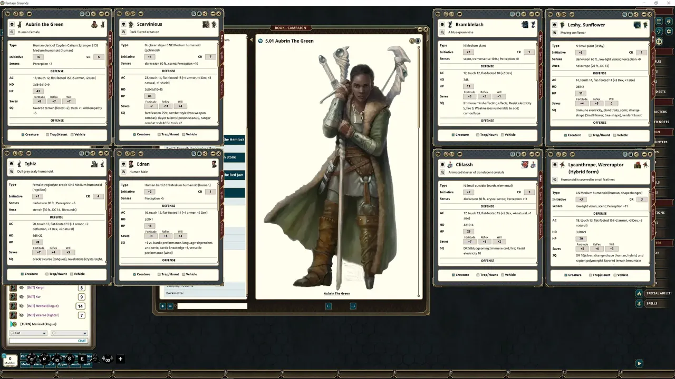Click the d4 pyramid die
Image resolution: width=675 pixels, height=379 pixels.
click(x=95, y=359)
